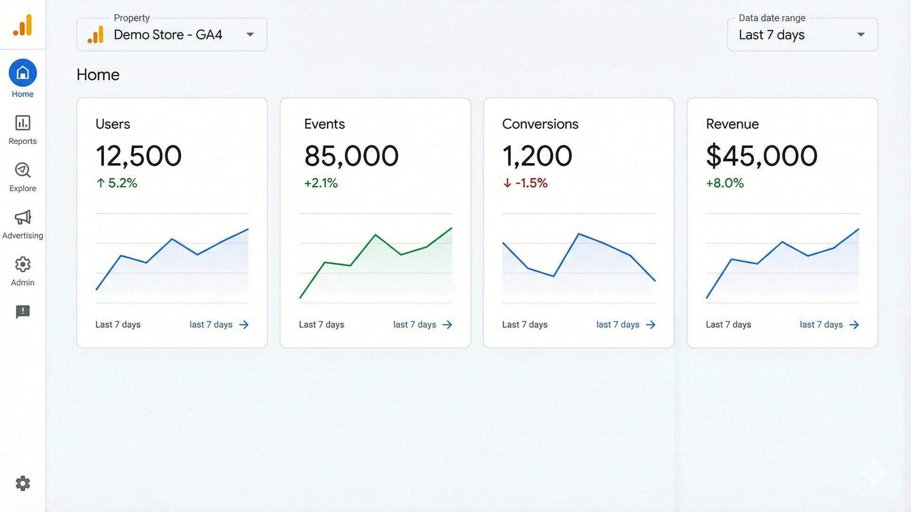Click the feedback speech bubble icon
This screenshot has width=911, height=512.
tap(22, 311)
